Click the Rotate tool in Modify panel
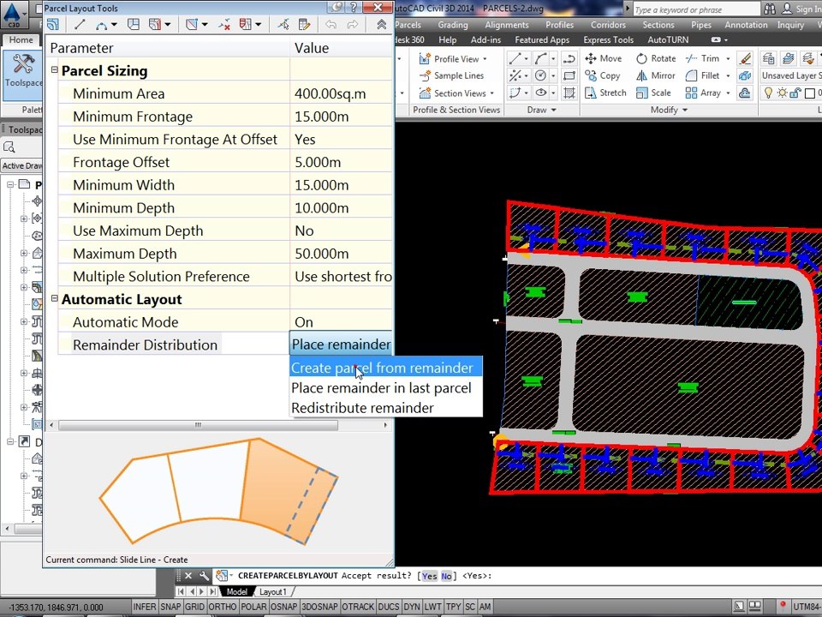 coord(656,58)
